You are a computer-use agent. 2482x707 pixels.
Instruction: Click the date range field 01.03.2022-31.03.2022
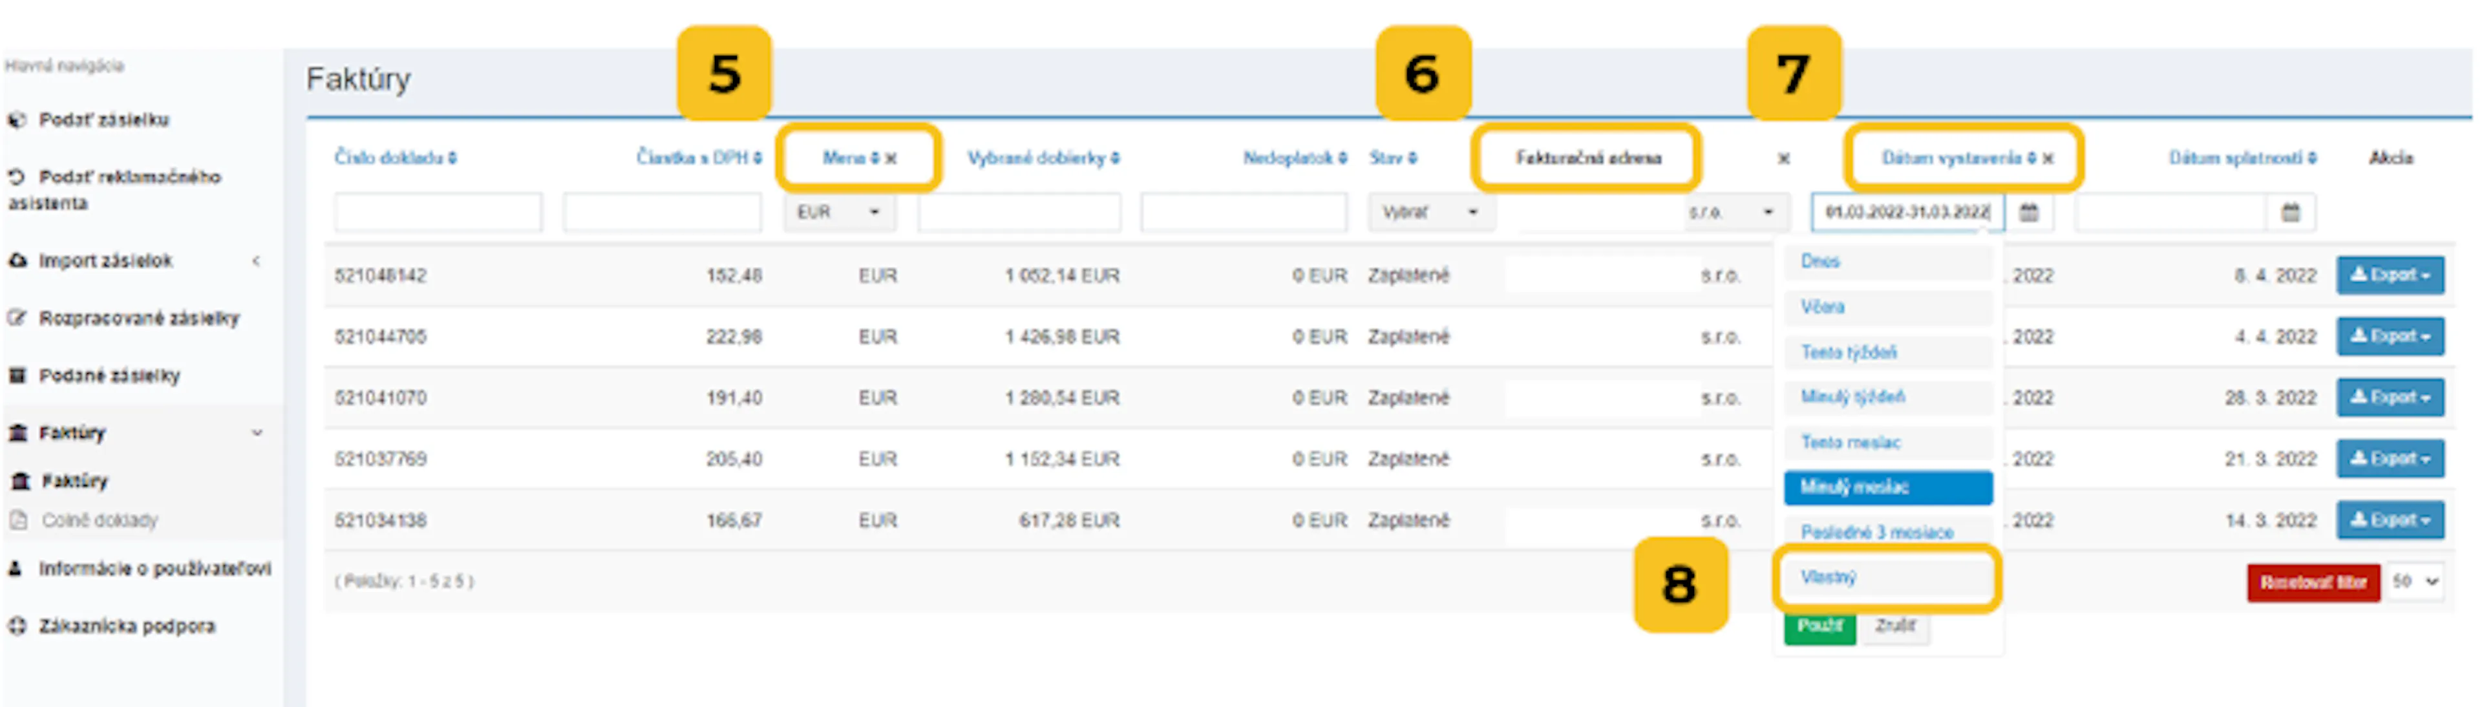(1908, 212)
